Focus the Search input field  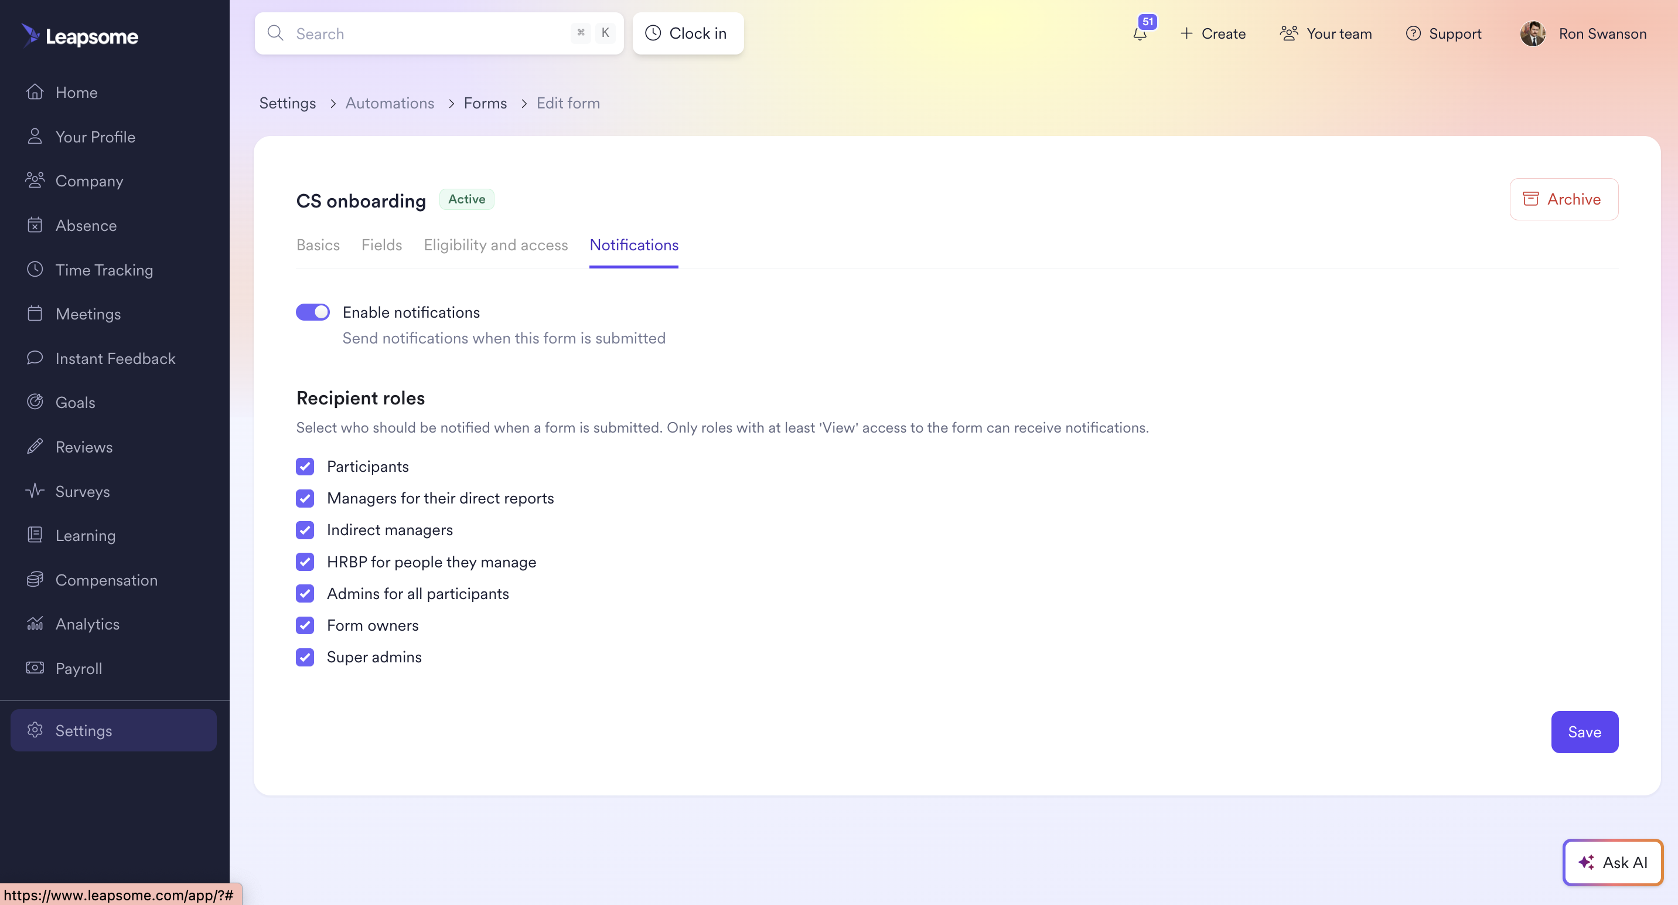(x=430, y=34)
